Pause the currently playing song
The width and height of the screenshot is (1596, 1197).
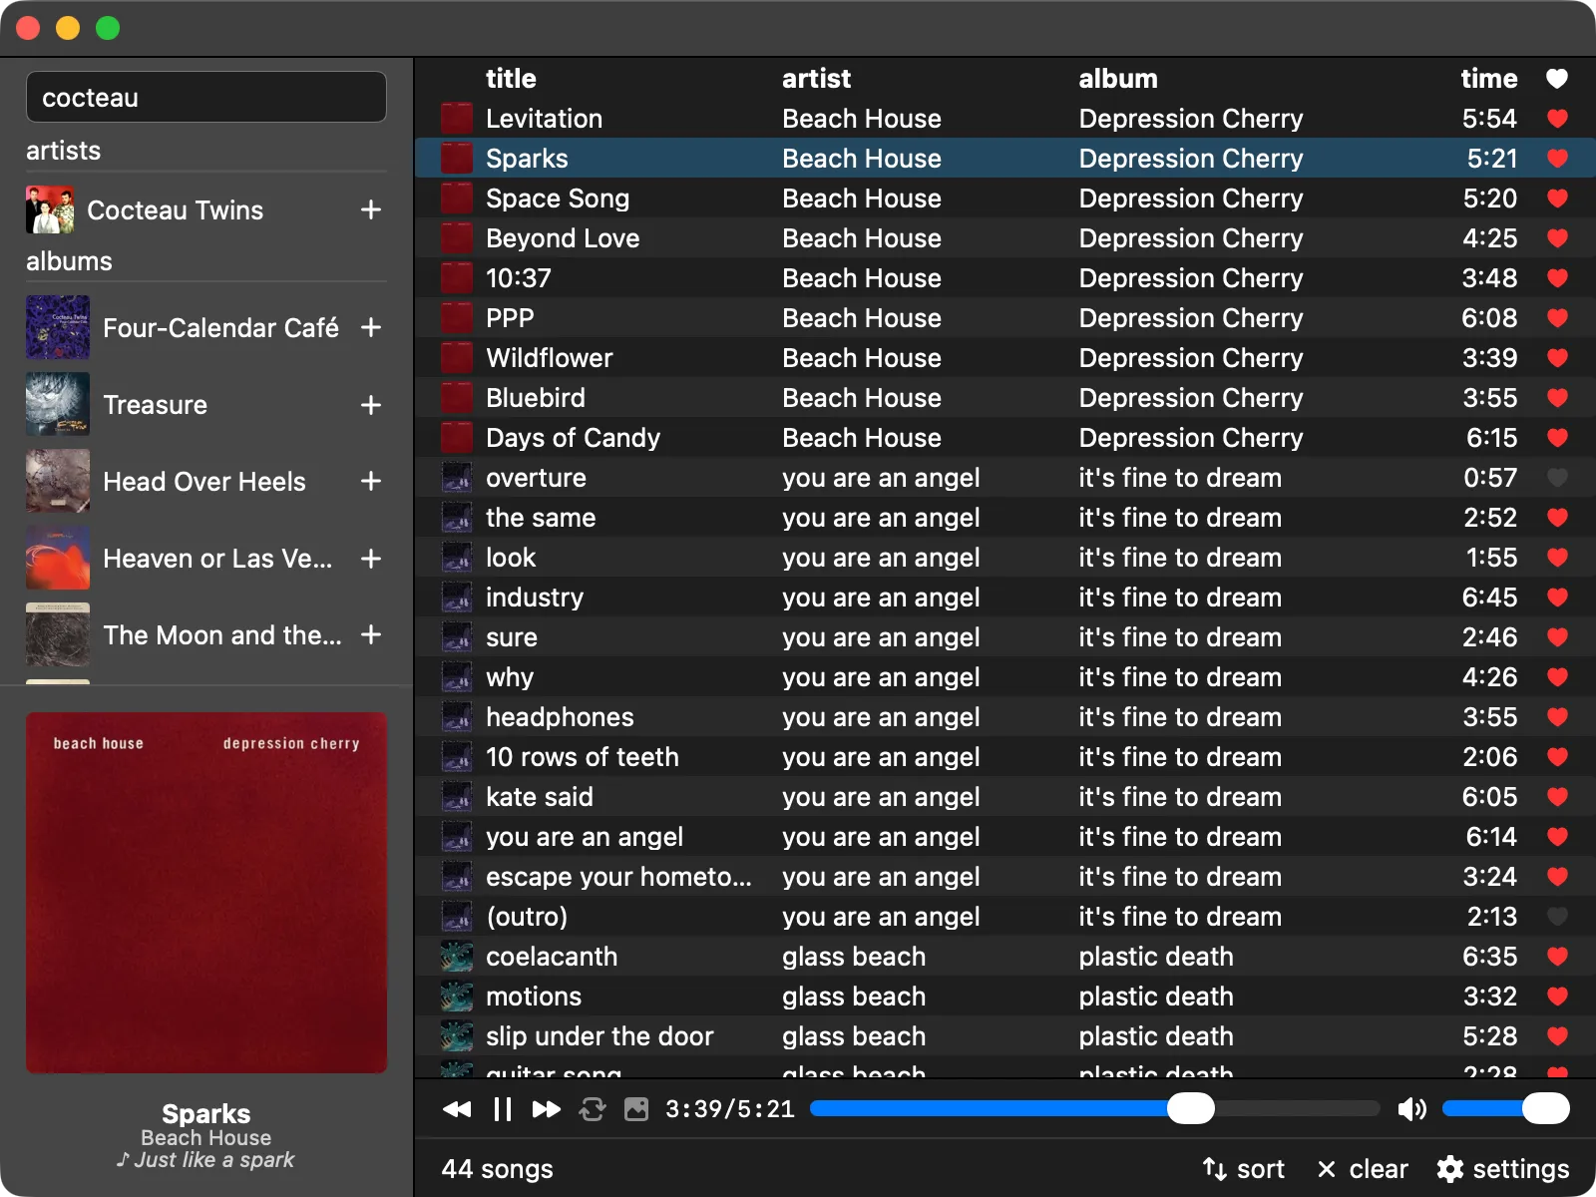click(503, 1109)
